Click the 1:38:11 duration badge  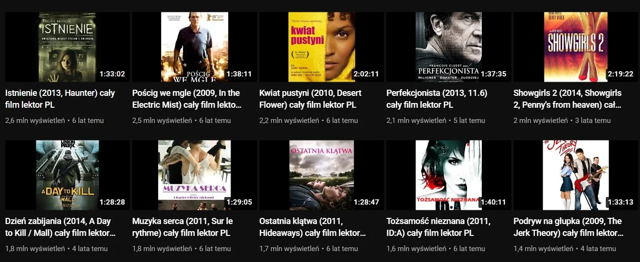click(x=239, y=74)
